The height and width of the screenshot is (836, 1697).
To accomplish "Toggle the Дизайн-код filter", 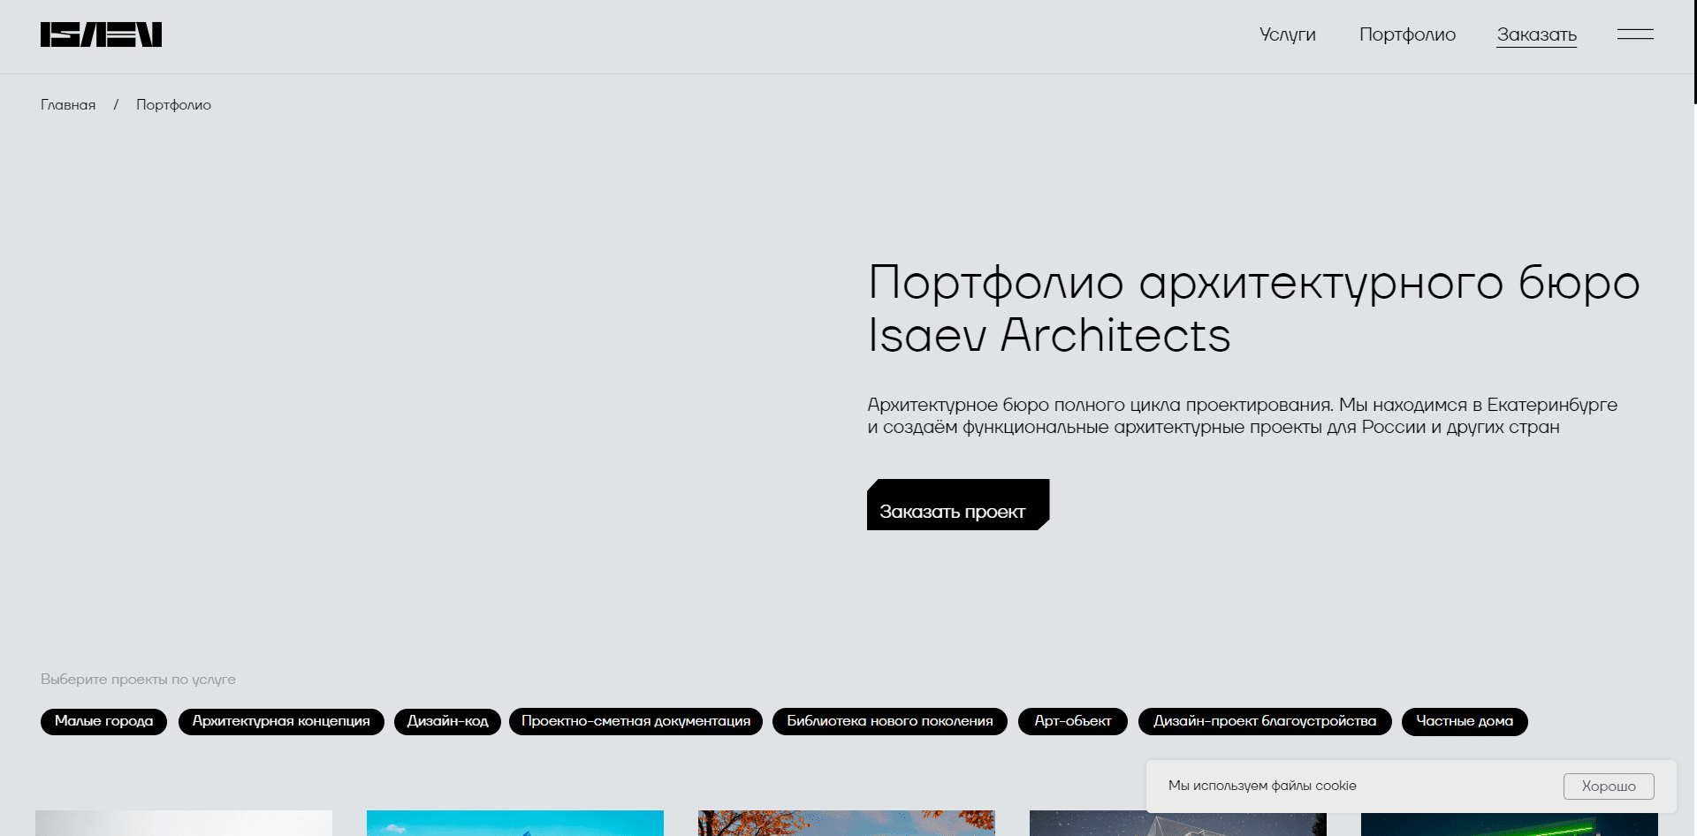I will coord(447,721).
